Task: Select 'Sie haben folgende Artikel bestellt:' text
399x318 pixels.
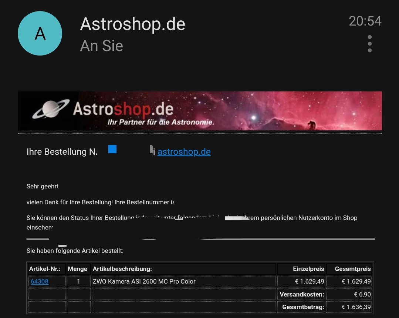Action: (75, 251)
